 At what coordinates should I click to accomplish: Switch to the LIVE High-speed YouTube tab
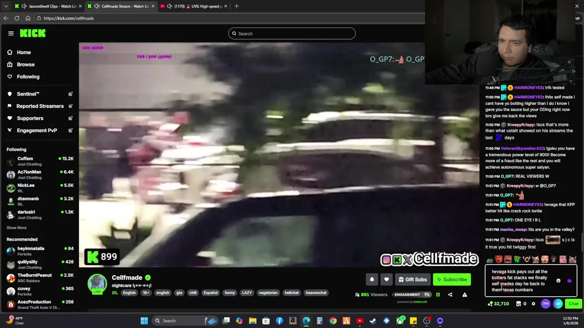coord(195,6)
